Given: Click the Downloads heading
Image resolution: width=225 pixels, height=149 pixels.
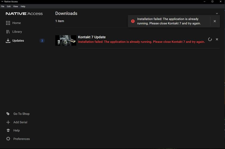Looking at the screenshot, I should point(66,13).
